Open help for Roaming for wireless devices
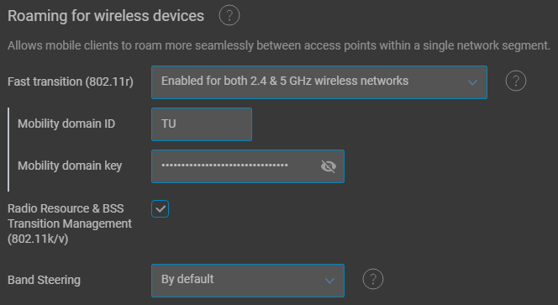558x305 pixels. [x=229, y=15]
